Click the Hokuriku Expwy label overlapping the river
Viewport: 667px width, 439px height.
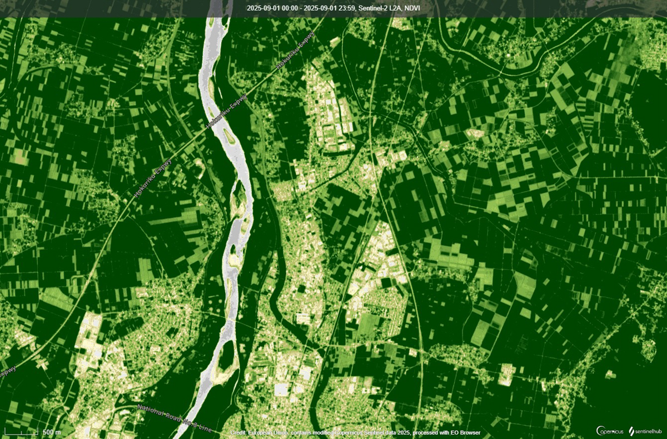point(227,111)
